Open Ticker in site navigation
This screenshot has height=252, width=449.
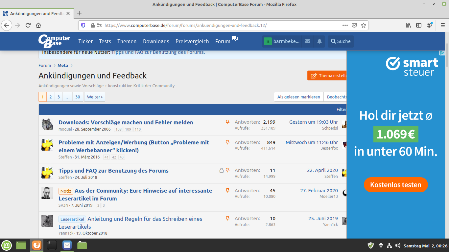(85, 41)
